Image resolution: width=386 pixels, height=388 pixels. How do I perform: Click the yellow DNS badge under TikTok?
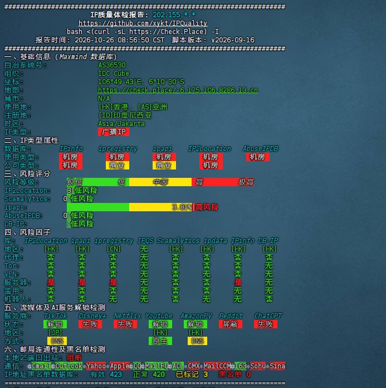[x=57, y=341]
